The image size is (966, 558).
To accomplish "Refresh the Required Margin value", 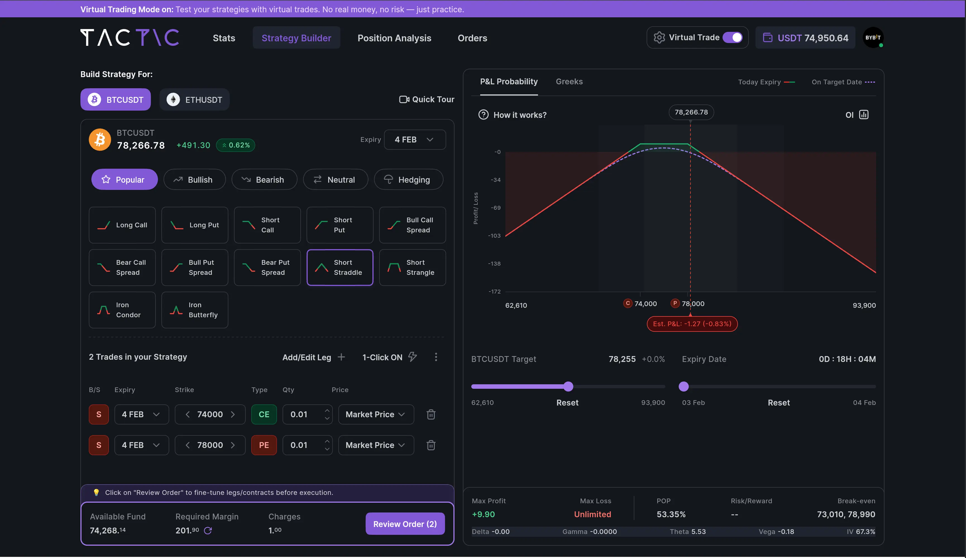I will point(208,530).
